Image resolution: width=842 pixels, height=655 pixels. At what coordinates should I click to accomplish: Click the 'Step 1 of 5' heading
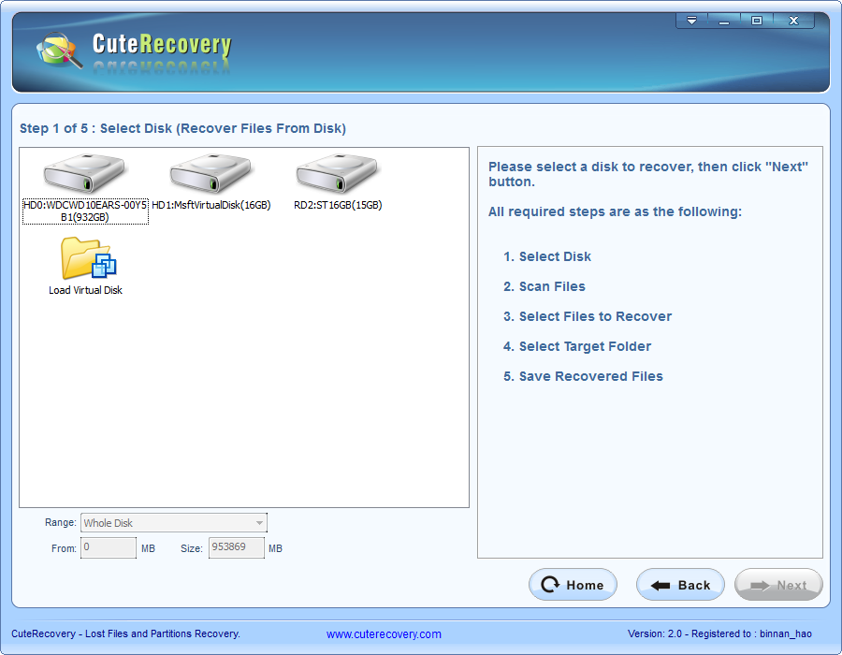click(182, 128)
